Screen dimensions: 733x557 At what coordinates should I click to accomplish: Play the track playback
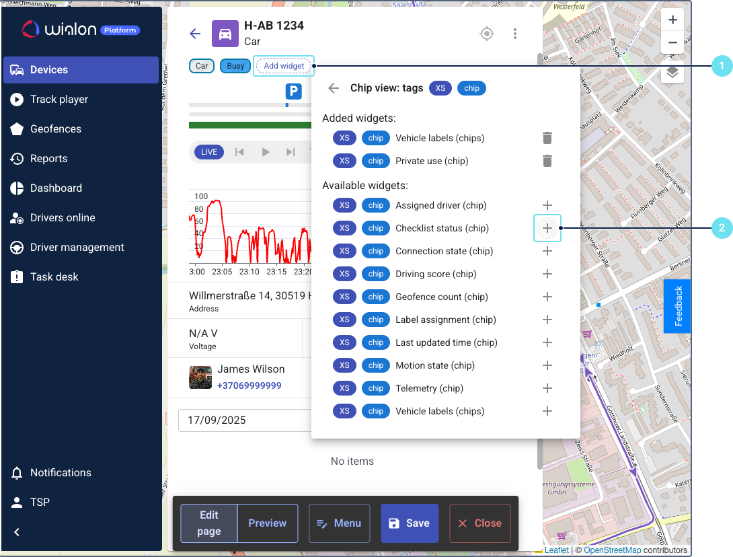click(x=265, y=152)
